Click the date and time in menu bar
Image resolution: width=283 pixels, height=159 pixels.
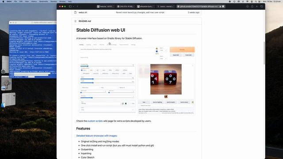272,1
